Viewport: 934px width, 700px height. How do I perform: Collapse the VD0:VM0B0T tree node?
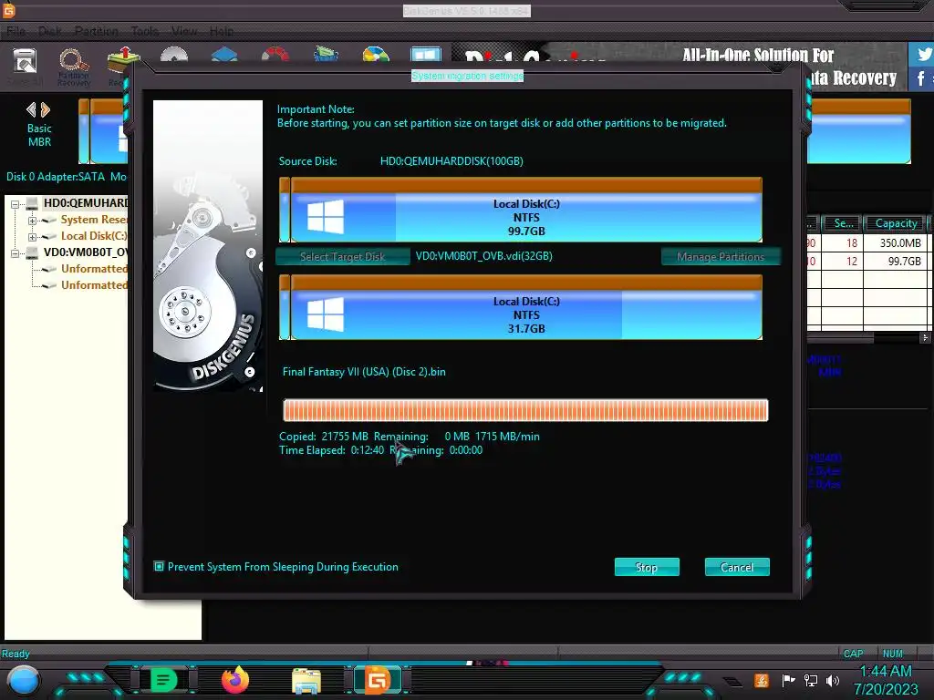[x=15, y=253]
